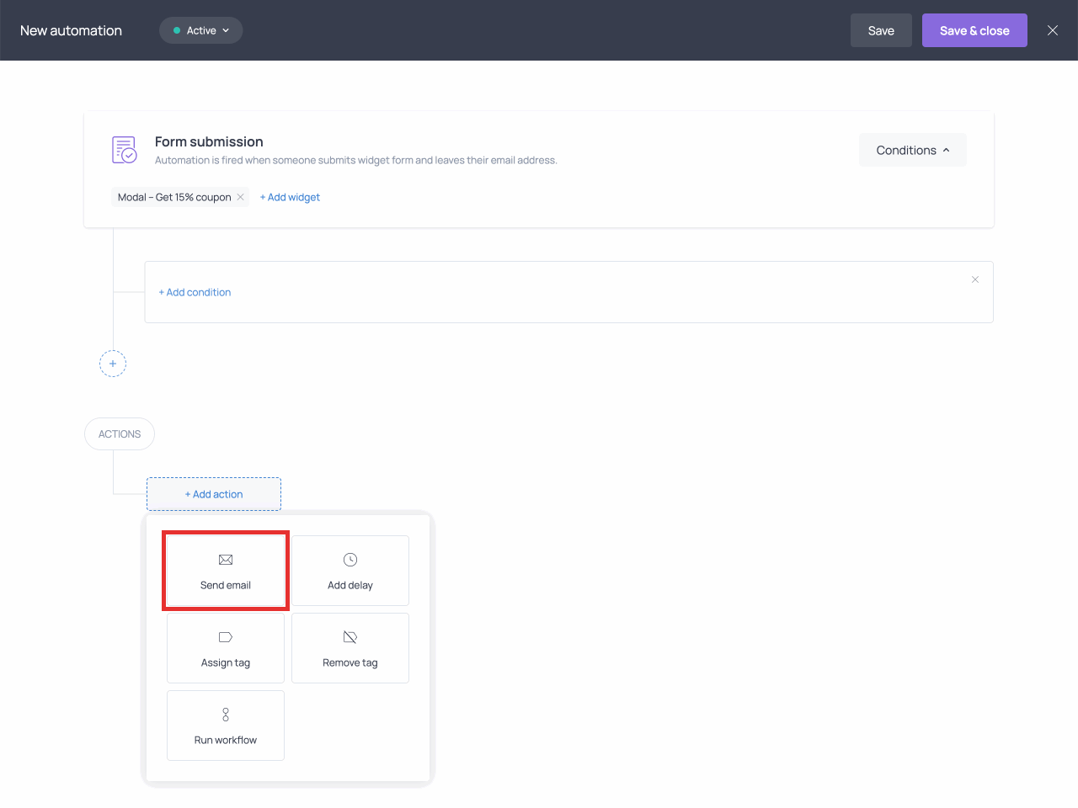Image resolution: width=1078 pixels, height=808 pixels.
Task: Choose Run workflow label in action menu
Action: pos(226,741)
